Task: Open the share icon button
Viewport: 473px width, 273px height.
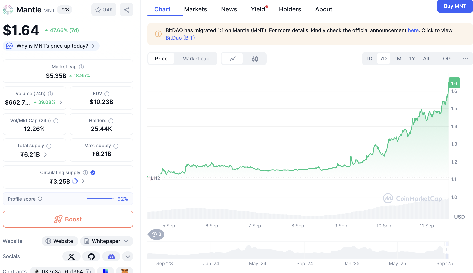Action: coord(127,10)
